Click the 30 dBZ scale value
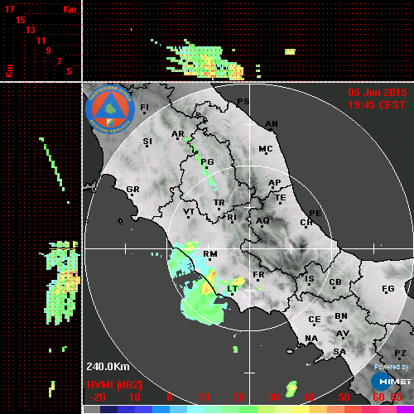Screen dimensions: 414x414 pyautogui.click(x=273, y=397)
